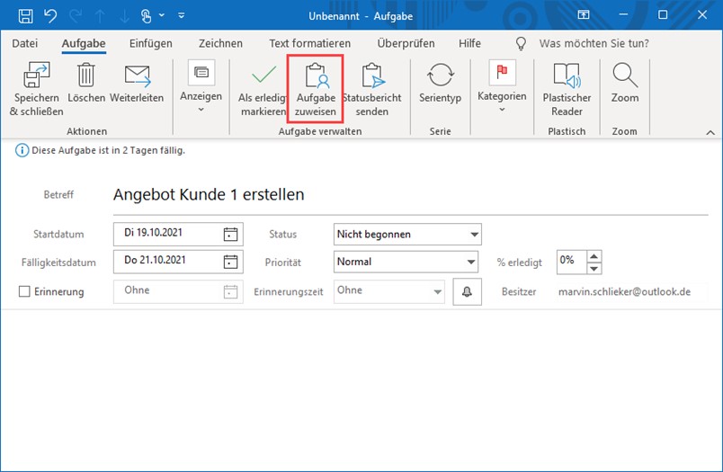Collapse the ribbon with the chevron

coord(710,133)
